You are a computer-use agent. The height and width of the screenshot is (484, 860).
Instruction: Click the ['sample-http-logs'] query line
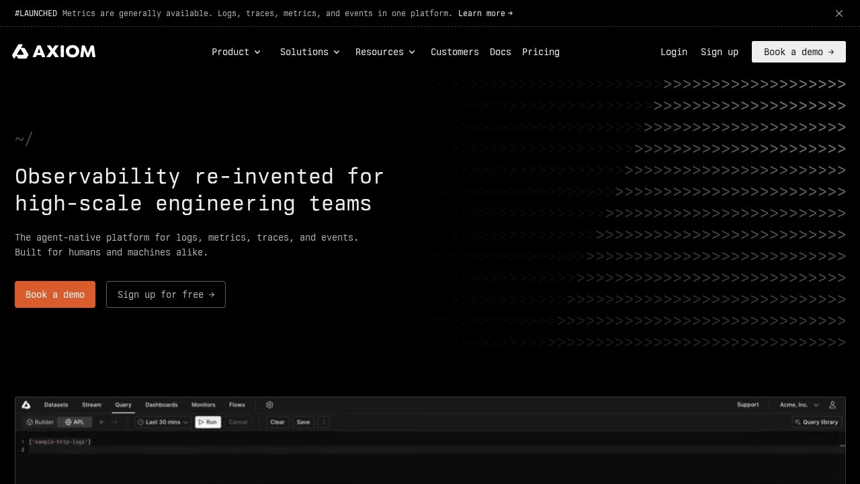click(x=59, y=442)
